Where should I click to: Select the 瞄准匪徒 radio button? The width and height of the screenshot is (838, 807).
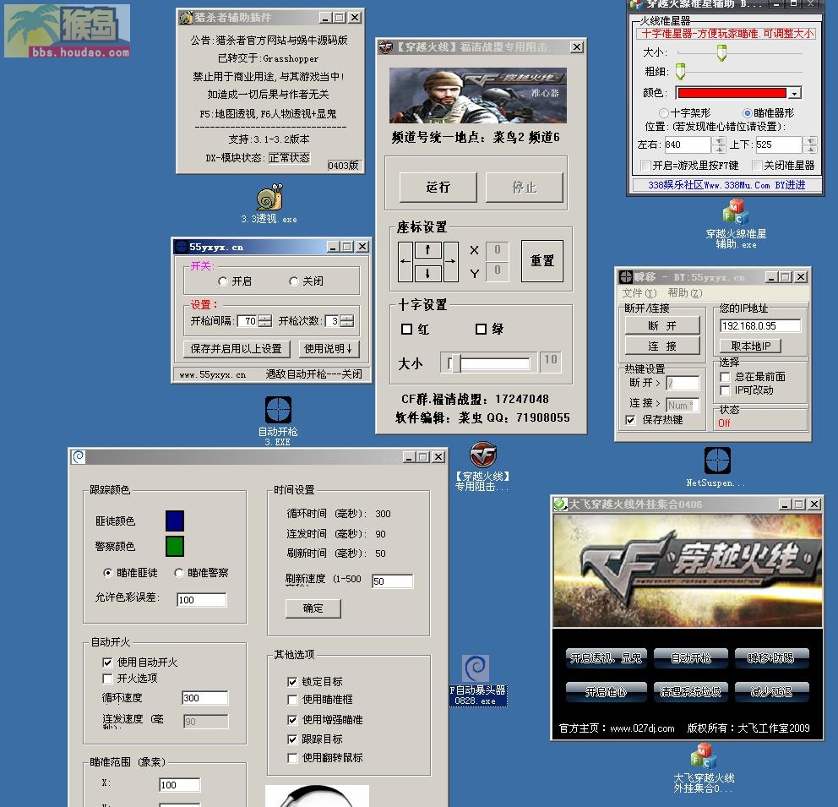(x=108, y=573)
